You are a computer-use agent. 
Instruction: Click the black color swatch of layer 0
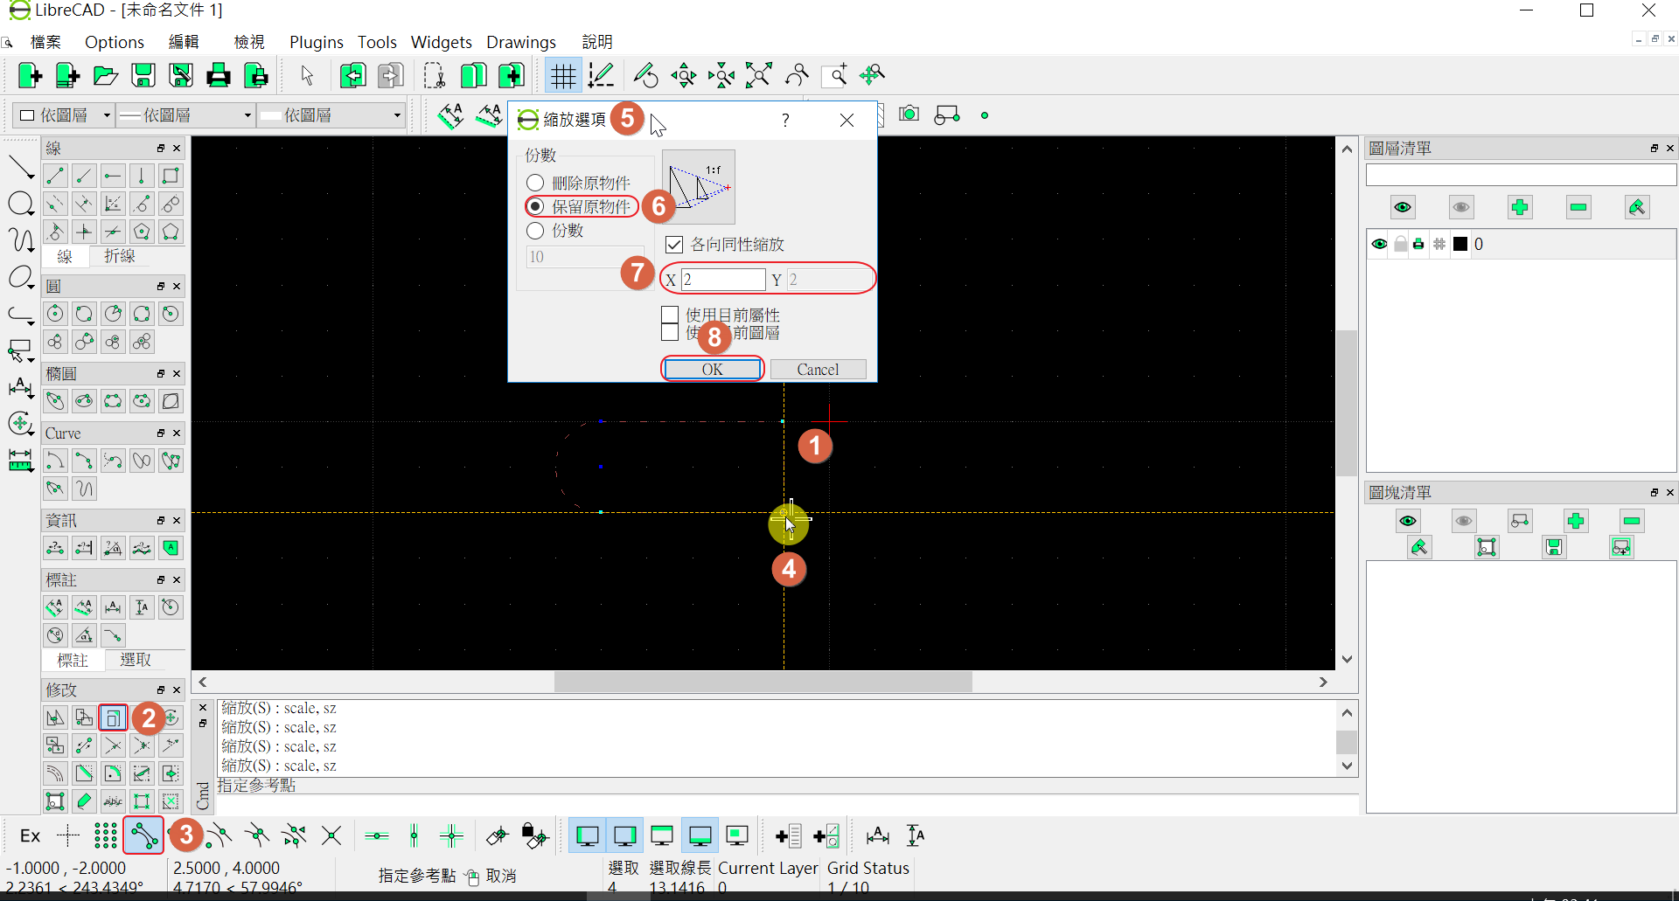coord(1460,244)
